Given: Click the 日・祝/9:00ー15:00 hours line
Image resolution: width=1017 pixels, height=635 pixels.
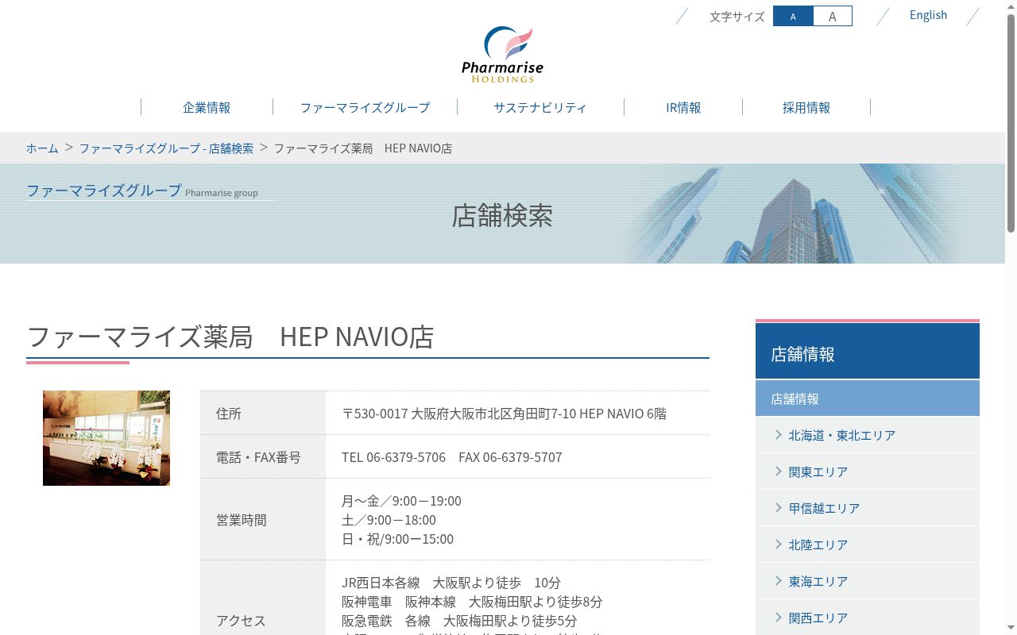Looking at the screenshot, I should (397, 539).
